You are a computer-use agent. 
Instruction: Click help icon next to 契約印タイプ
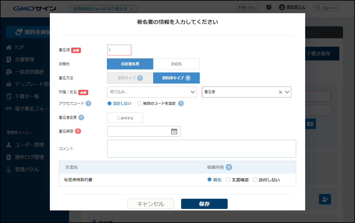[x=188, y=78]
